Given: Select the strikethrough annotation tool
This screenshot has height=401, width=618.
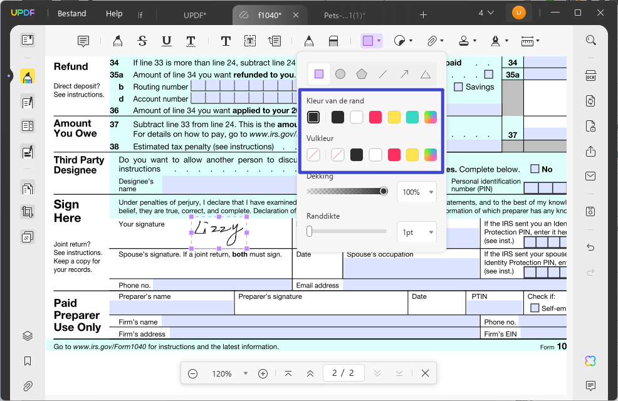Looking at the screenshot, I should (x=142, y=41).
